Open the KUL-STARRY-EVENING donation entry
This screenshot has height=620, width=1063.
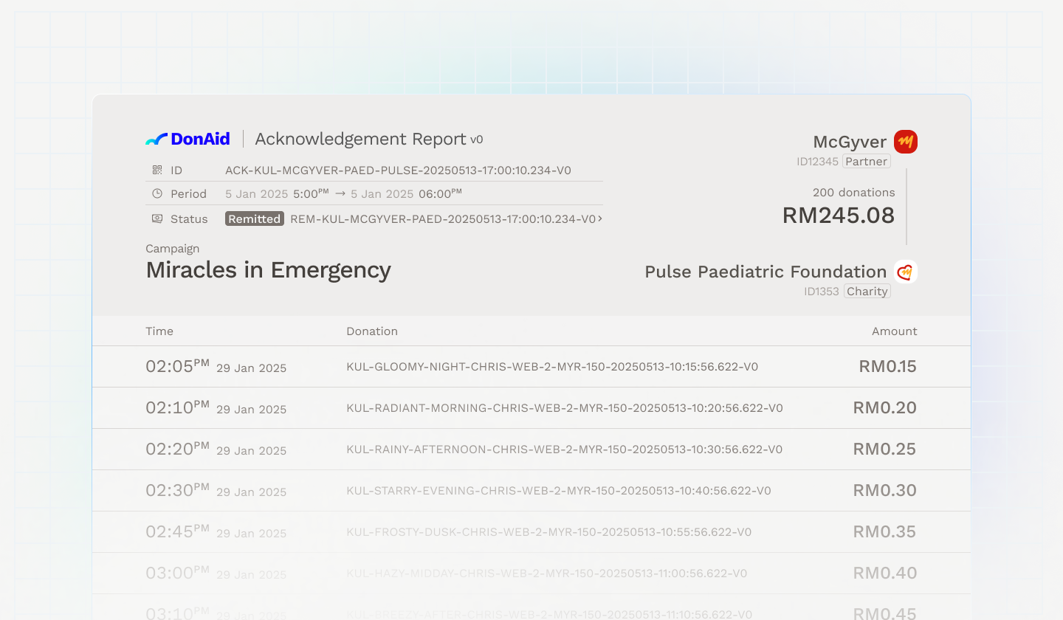pos(558,491)
